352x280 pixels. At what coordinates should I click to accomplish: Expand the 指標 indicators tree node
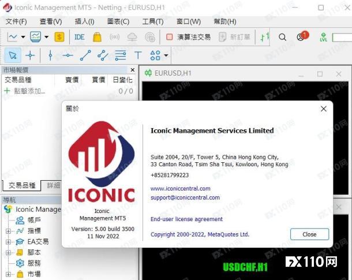(8, 231)
